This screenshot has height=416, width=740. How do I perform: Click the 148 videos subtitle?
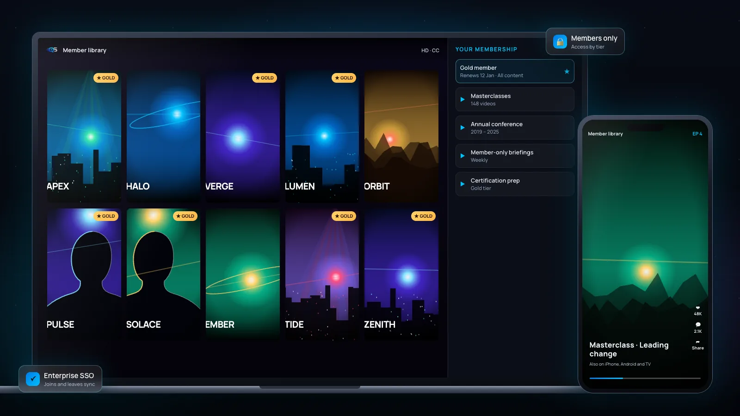pos(483,104)
